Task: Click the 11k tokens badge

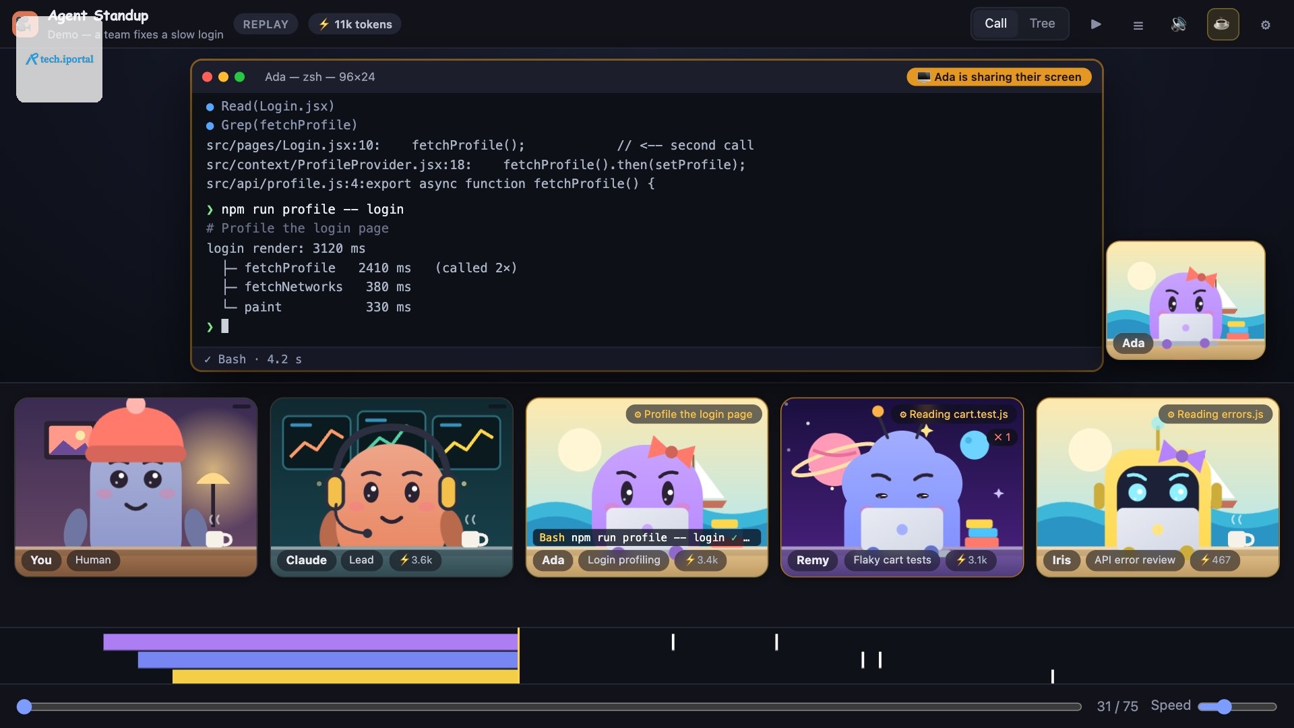Action: tap(355, 24)
